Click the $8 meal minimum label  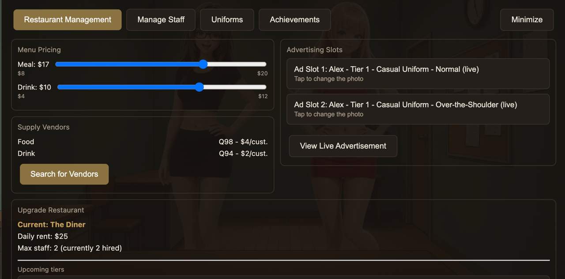(21, 73)
